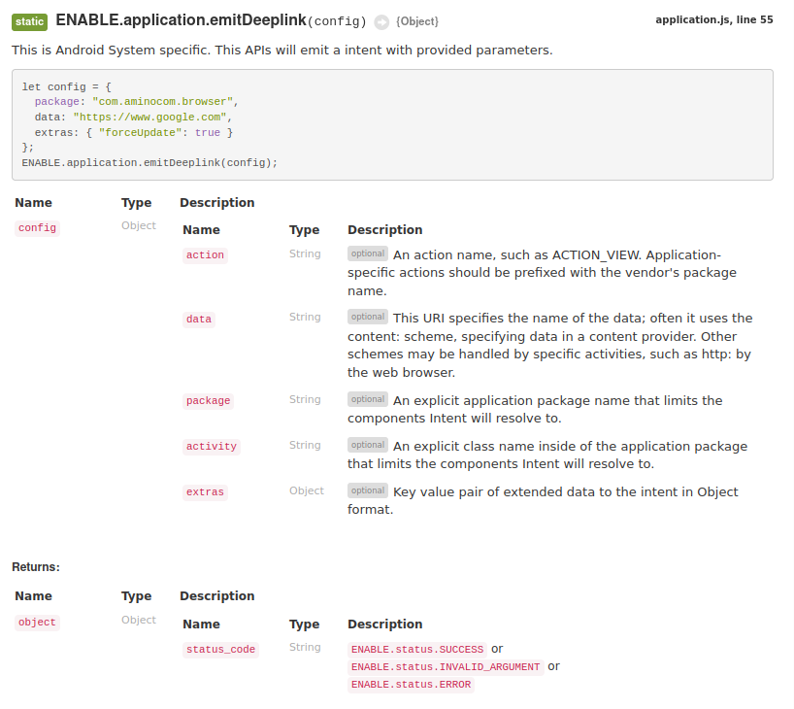Click String type in status_code row

[305, 647]
